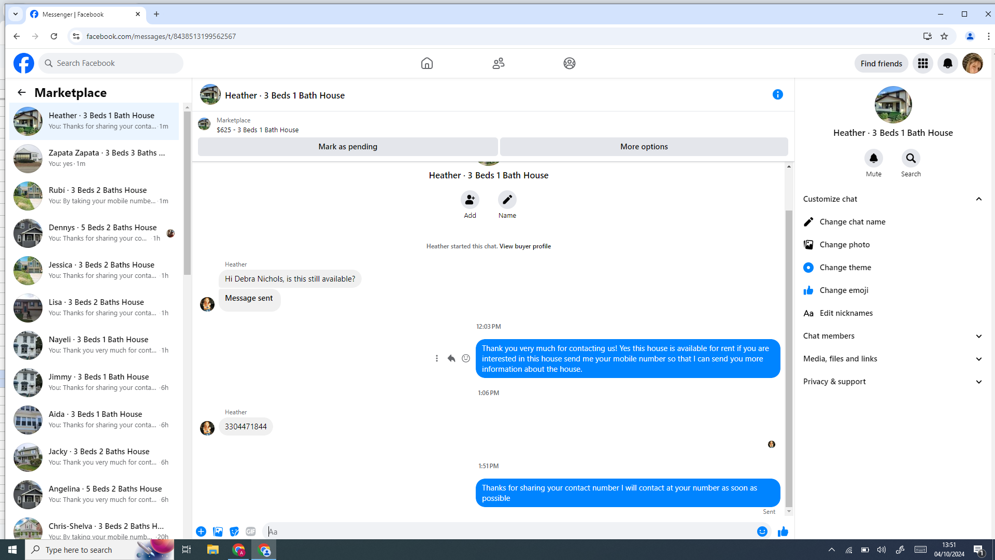Open Jimmy 3 Beds 1 Bath conversation
This screenshot has height=560, width=995.
94,383
